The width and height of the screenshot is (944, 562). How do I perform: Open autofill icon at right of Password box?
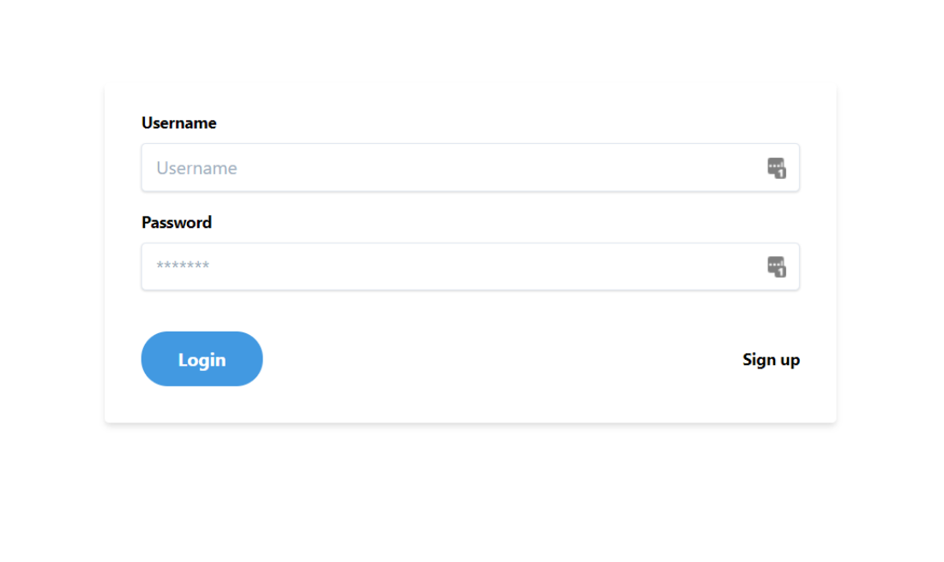point(776,266)
